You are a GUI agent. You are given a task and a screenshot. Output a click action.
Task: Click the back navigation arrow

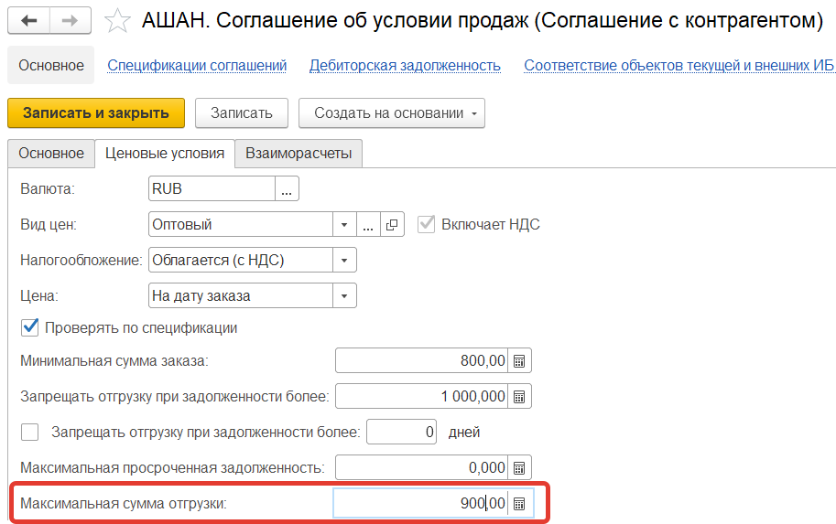click(x=29, y=19)
